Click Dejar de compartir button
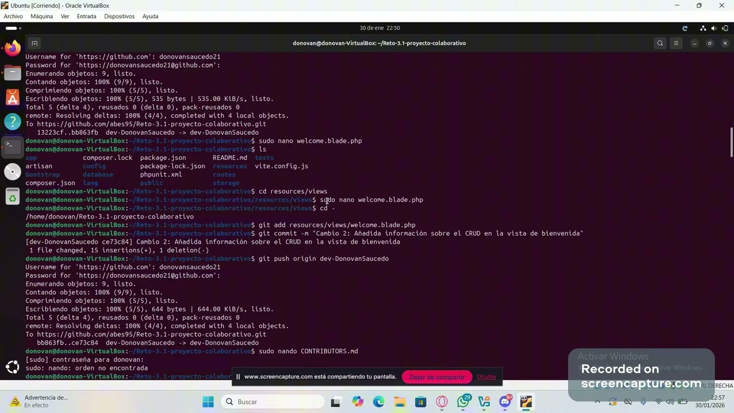Screen dimensions: 734x413 437,377
